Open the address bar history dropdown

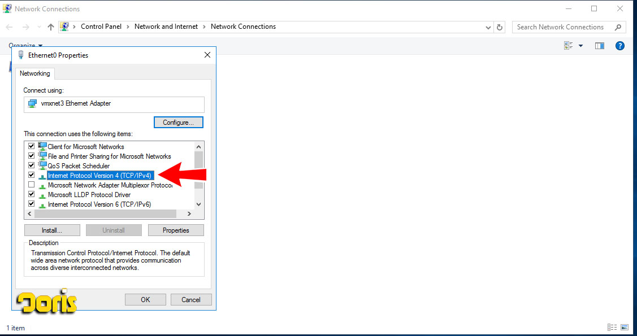point(488,27)
